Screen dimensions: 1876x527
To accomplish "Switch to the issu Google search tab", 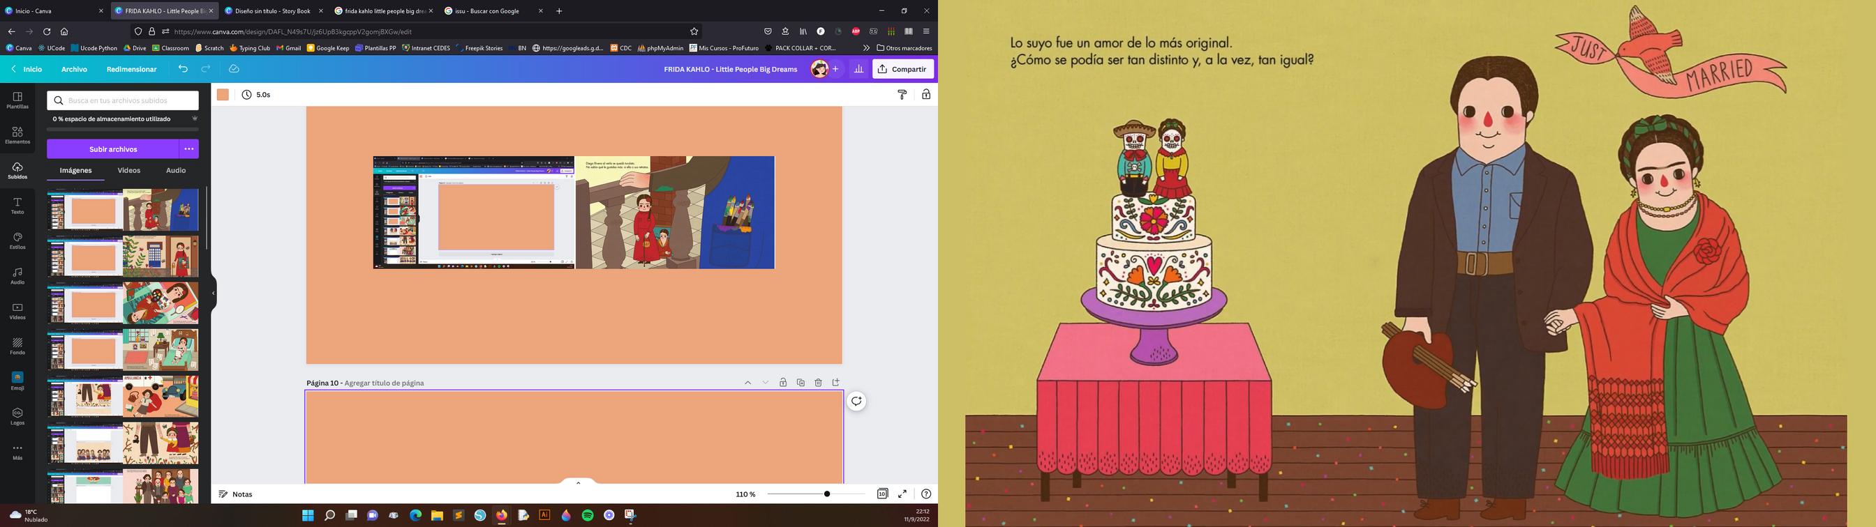I will (493, 11).
